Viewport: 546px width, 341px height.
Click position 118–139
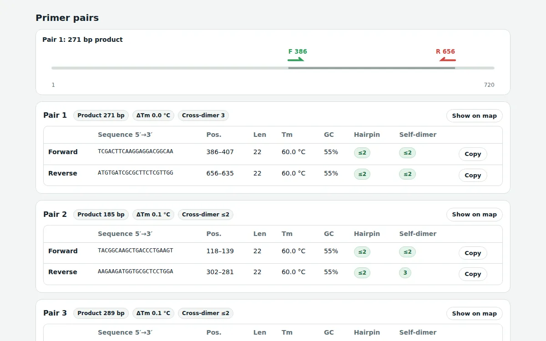pyautogui.click(x=220, y=251)
